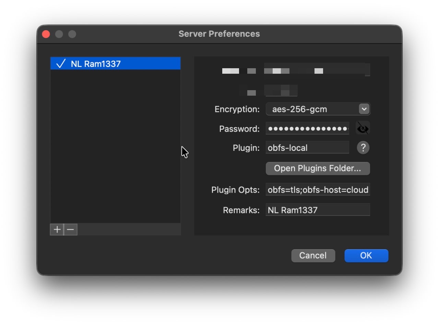This screenshot has width=439, height=324.
Task: Click the green zoom traffic light
Action: pos(72,34)
